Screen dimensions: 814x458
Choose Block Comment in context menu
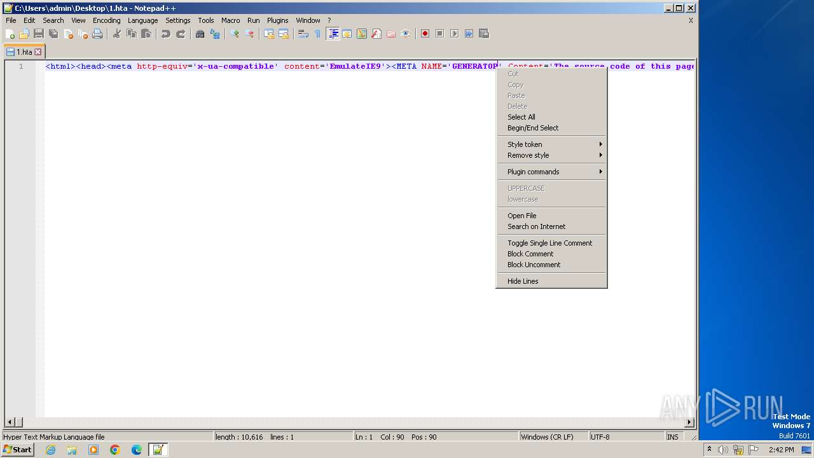pyautogui.click(x=551, y=254)
